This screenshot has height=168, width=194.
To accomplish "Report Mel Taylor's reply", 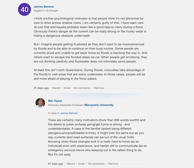I will pyautogui.click(x=70, y=164).
